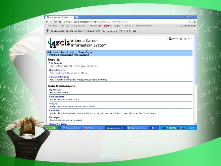Open the home page via house icon
Image resolution: width=221 pixels, height=166 pixels.
click(60, 22)
